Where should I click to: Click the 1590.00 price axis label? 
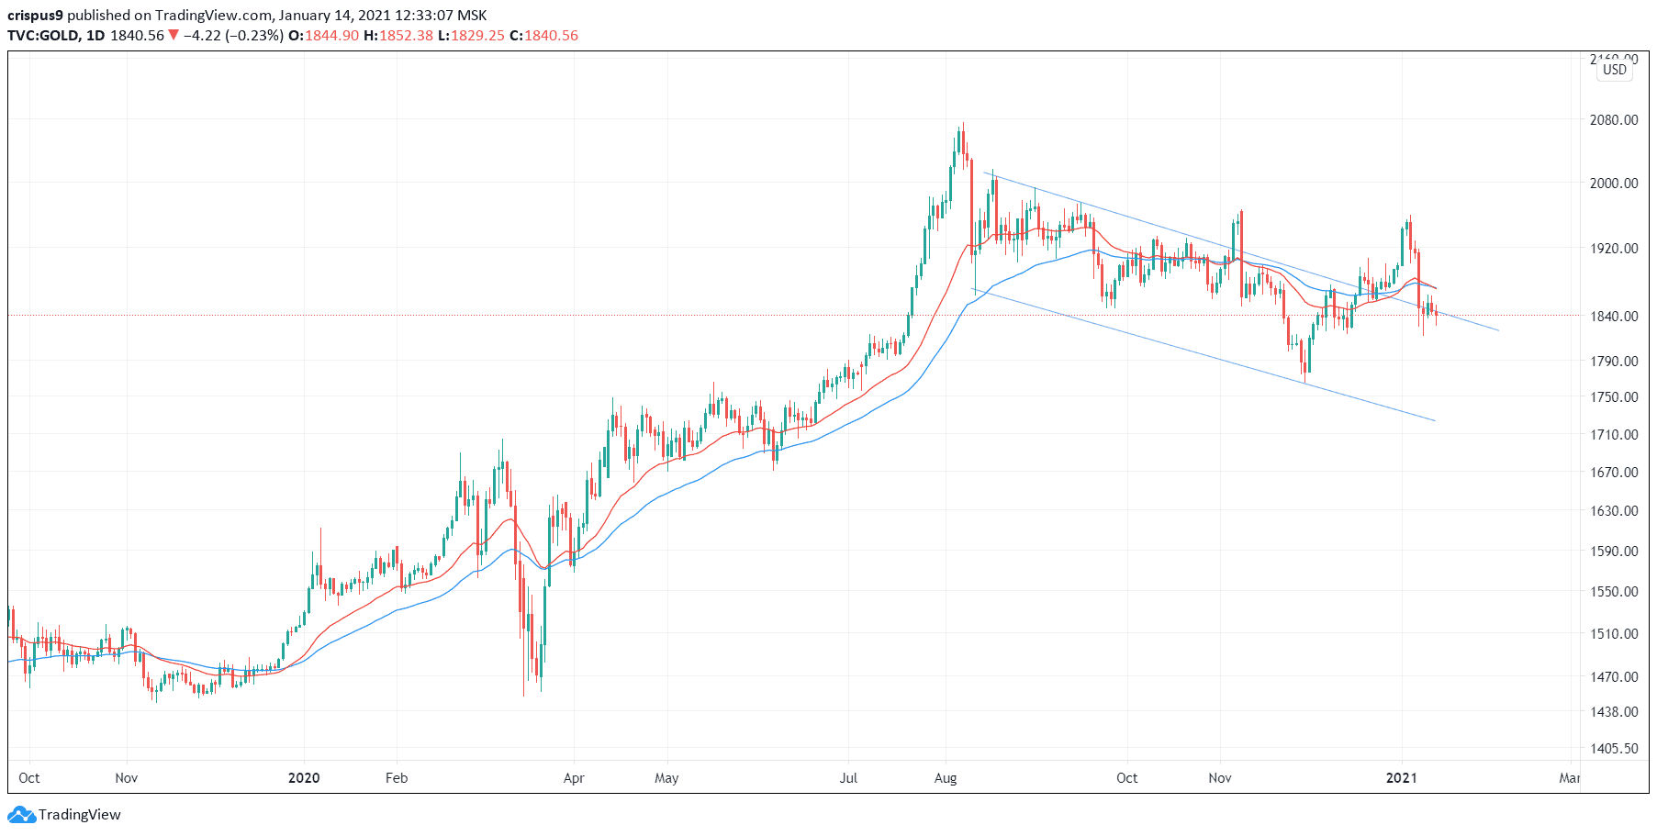point(1614,552)
